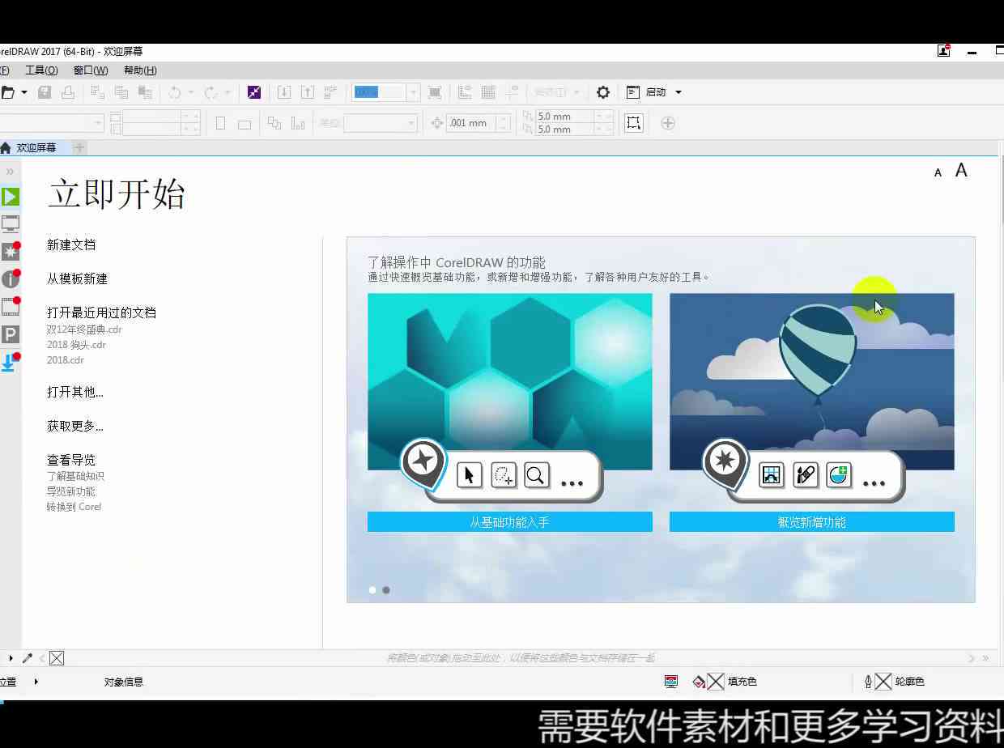Image resolution: width=1004 pixels, height=748 pixels.
Task: Open recent file 2018 狗头.cdr
Action: 76,345
